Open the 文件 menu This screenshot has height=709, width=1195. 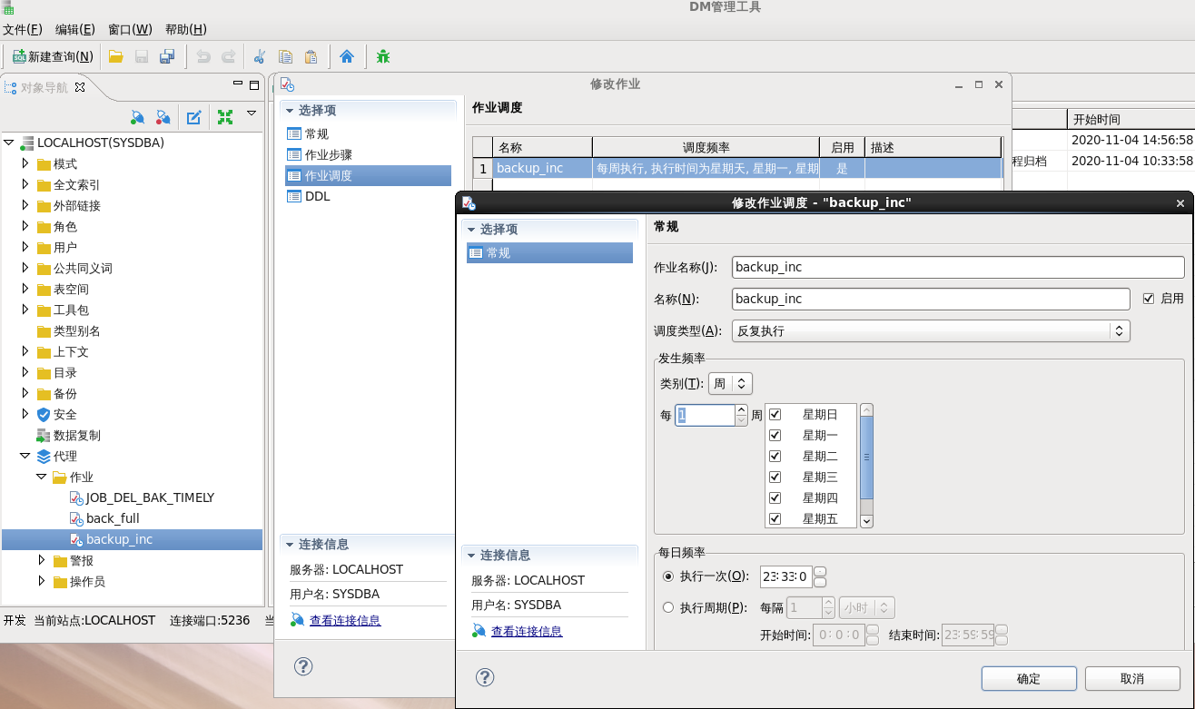24,29
